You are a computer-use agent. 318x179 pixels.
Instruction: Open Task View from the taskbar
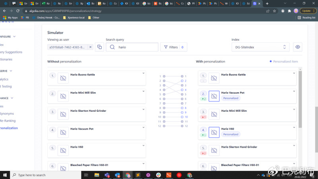coord(86,175)
